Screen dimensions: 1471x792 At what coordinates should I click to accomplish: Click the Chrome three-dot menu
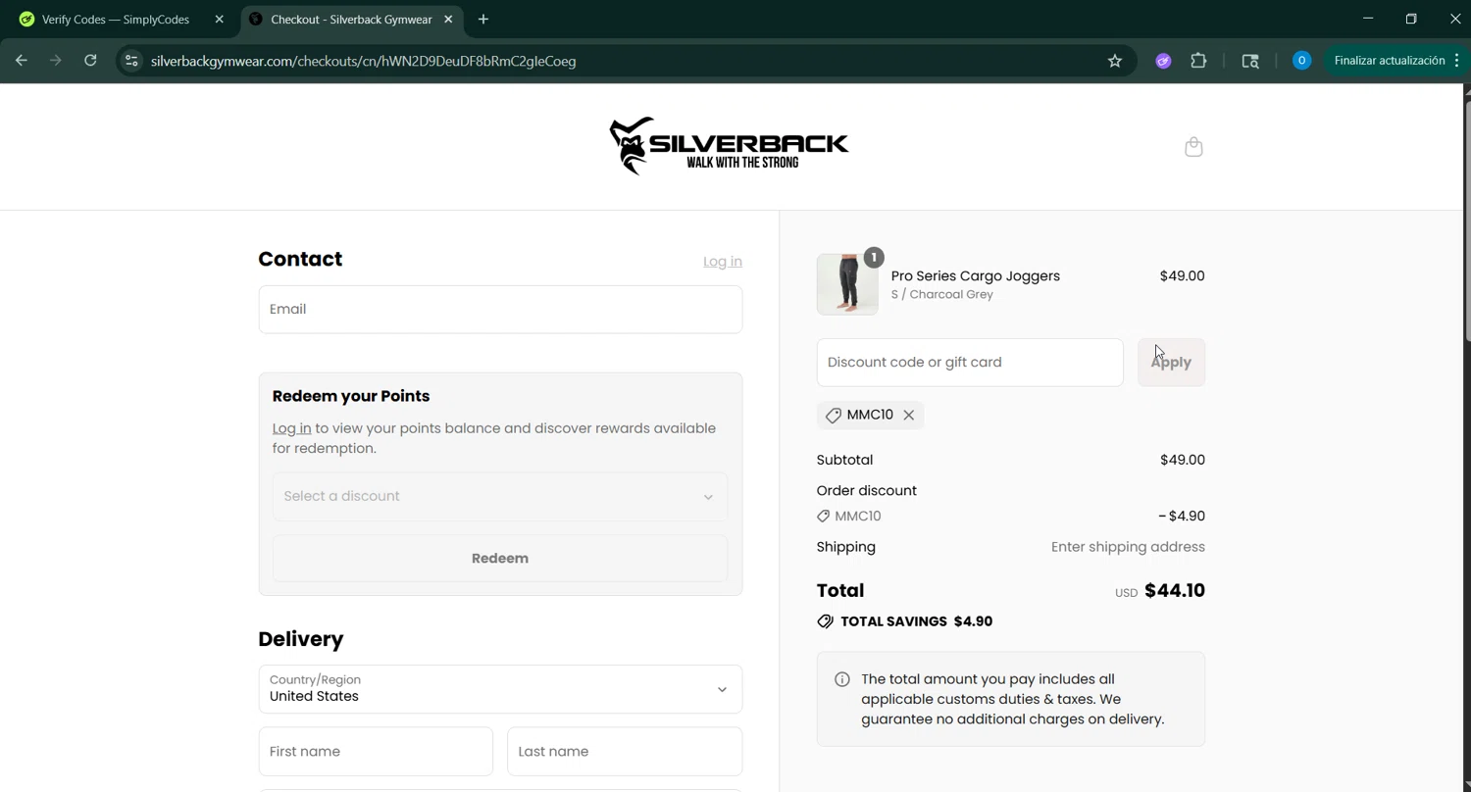pyautogui.click(x=1457, y=61)
